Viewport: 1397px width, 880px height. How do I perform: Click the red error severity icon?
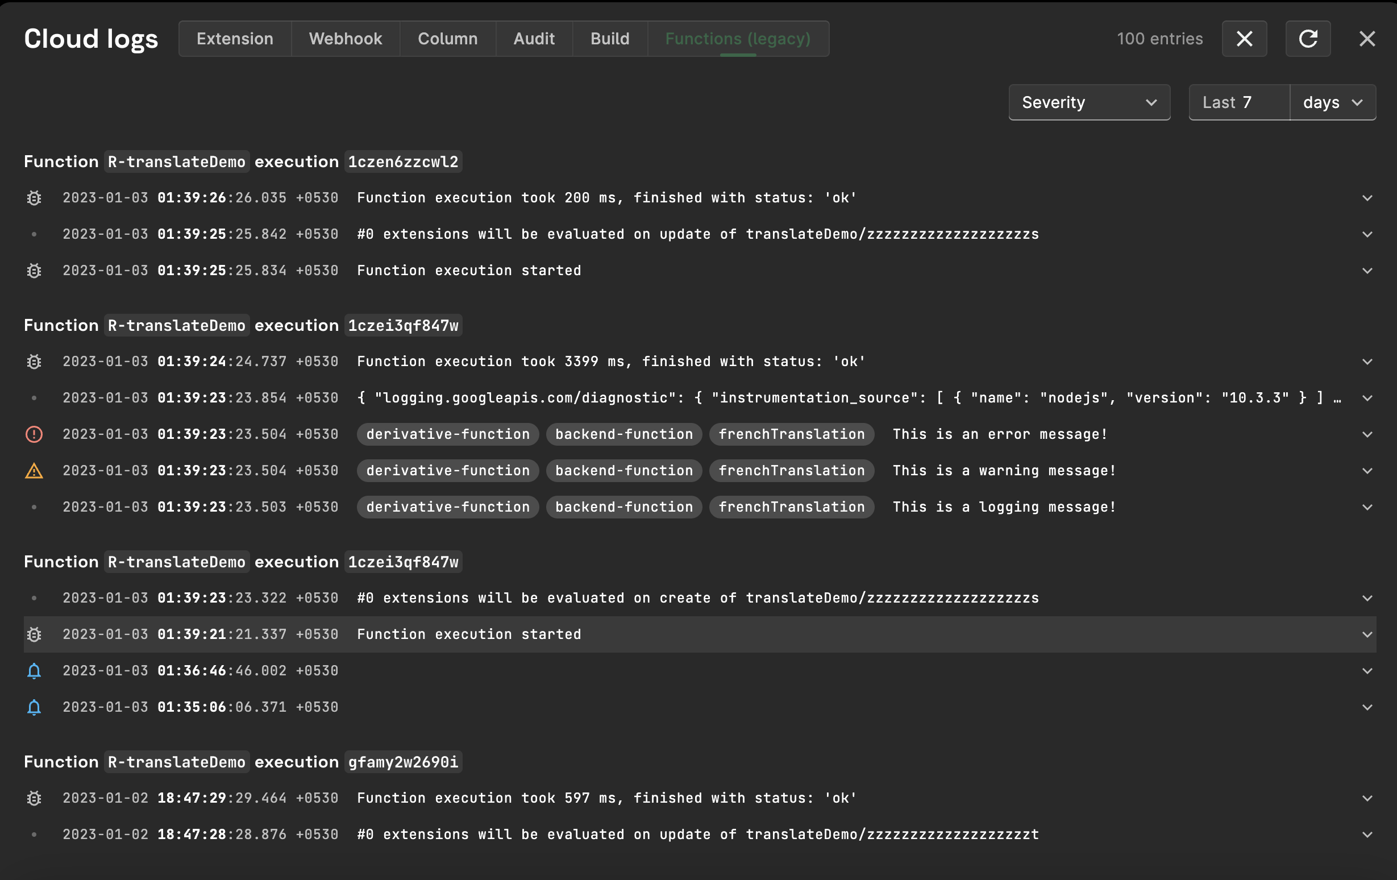[x=34, y=434]
